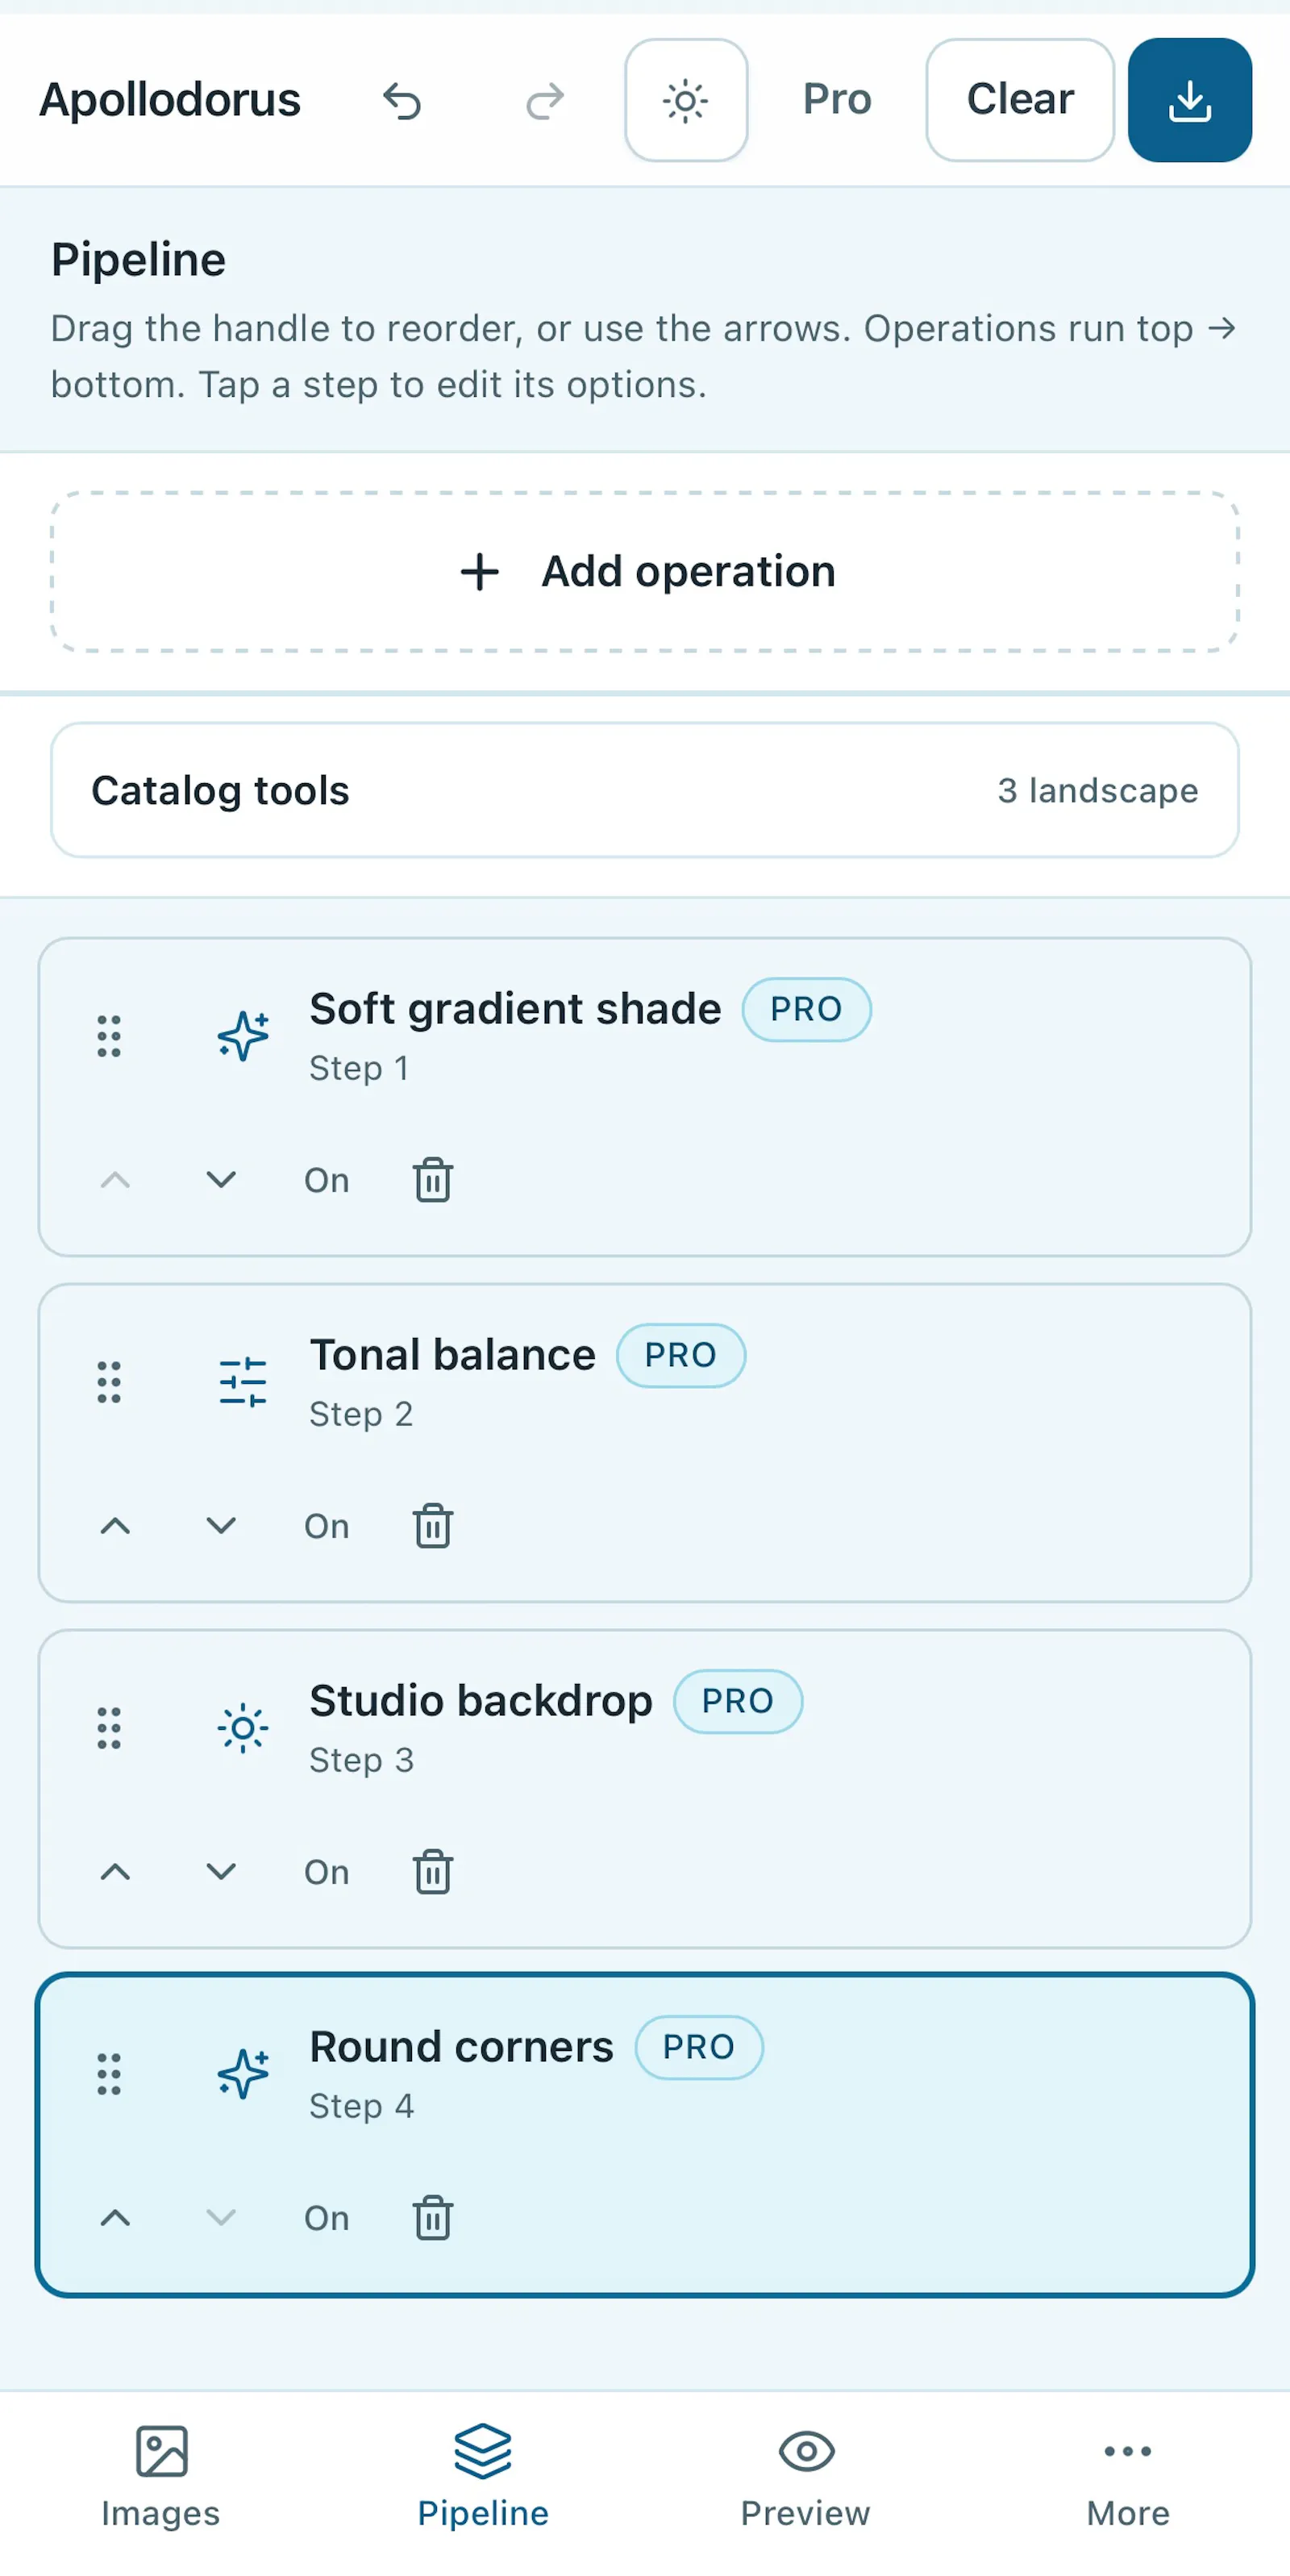Delete the Soft gradient shade step
The width and height of the screenshot is (1290, 2576).
pos(433,1180)
